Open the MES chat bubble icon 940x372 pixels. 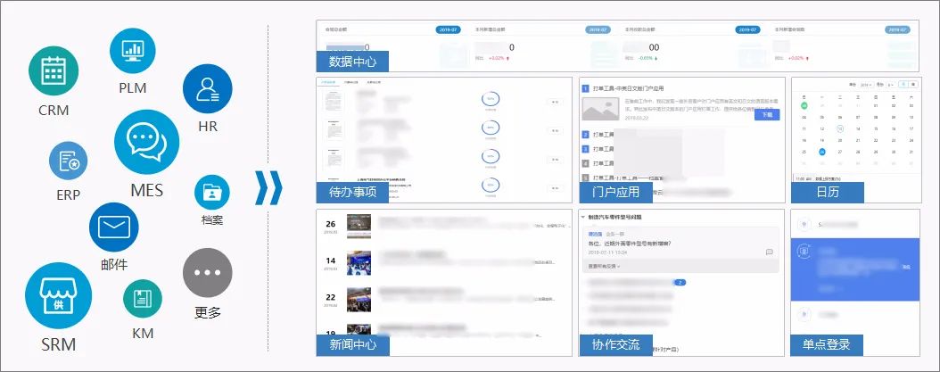[147, 143]
